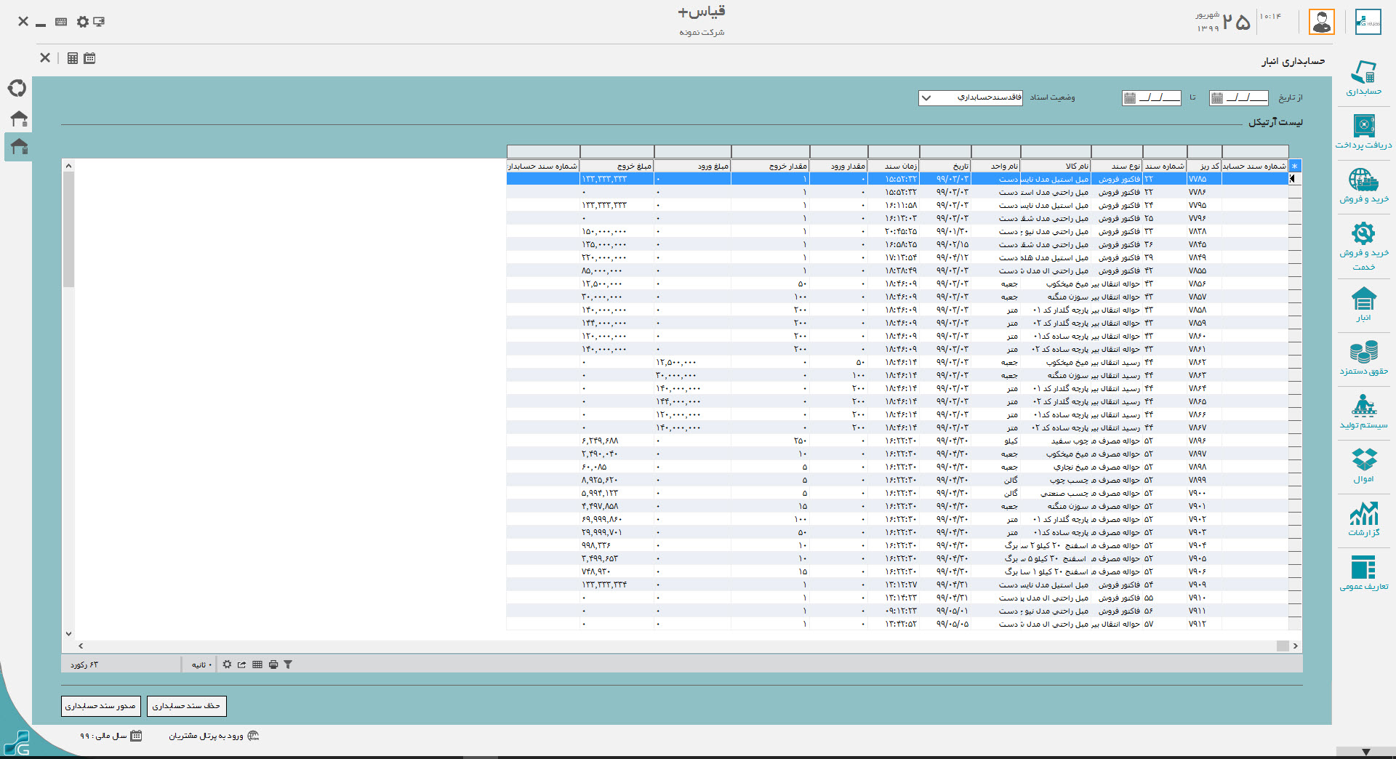Expand sidebar with bottom down arrow

click(1365, 752)
